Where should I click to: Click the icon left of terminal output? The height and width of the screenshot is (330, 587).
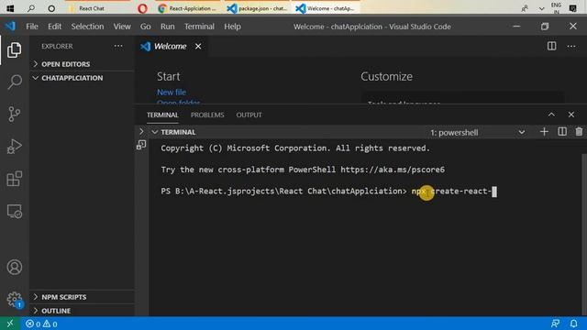click(141, 145)
